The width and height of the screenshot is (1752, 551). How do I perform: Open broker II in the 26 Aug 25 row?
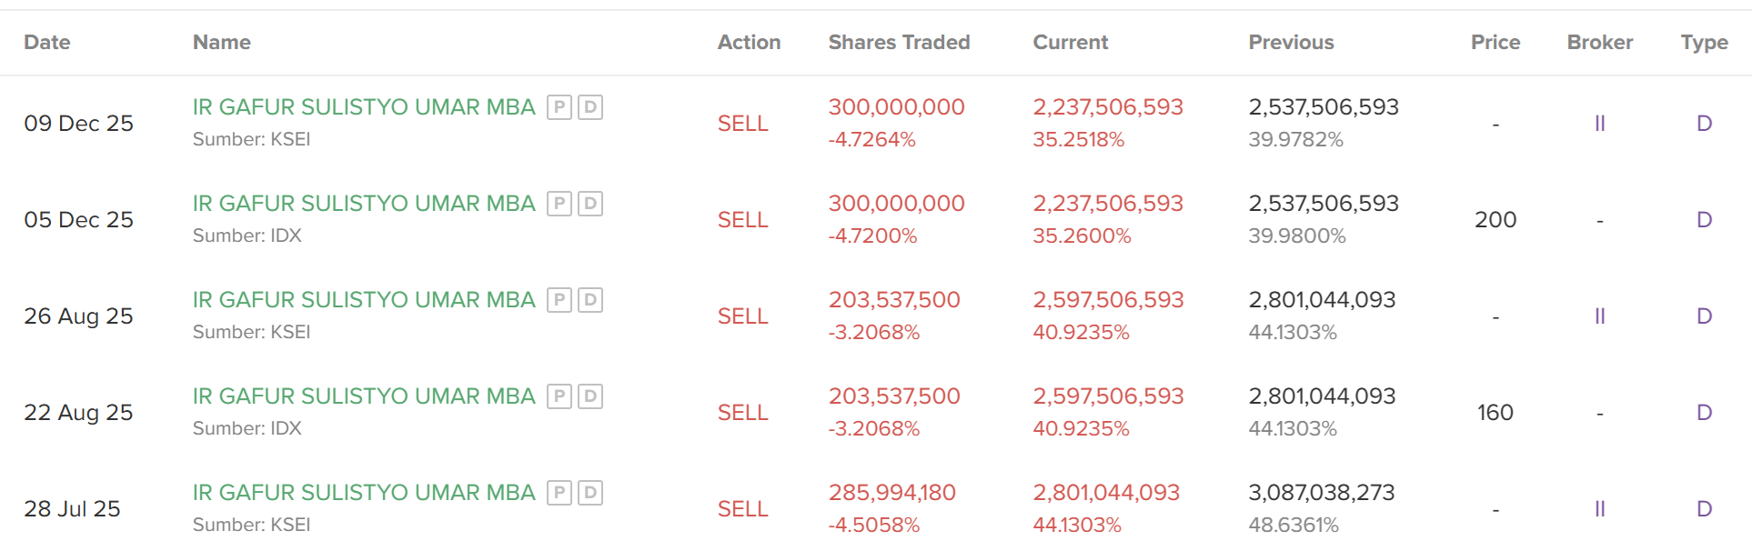[1599, 316]
